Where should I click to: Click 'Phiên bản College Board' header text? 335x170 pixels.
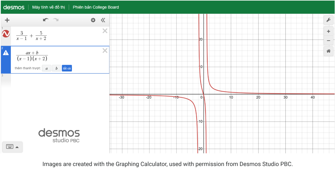(96, 7)
